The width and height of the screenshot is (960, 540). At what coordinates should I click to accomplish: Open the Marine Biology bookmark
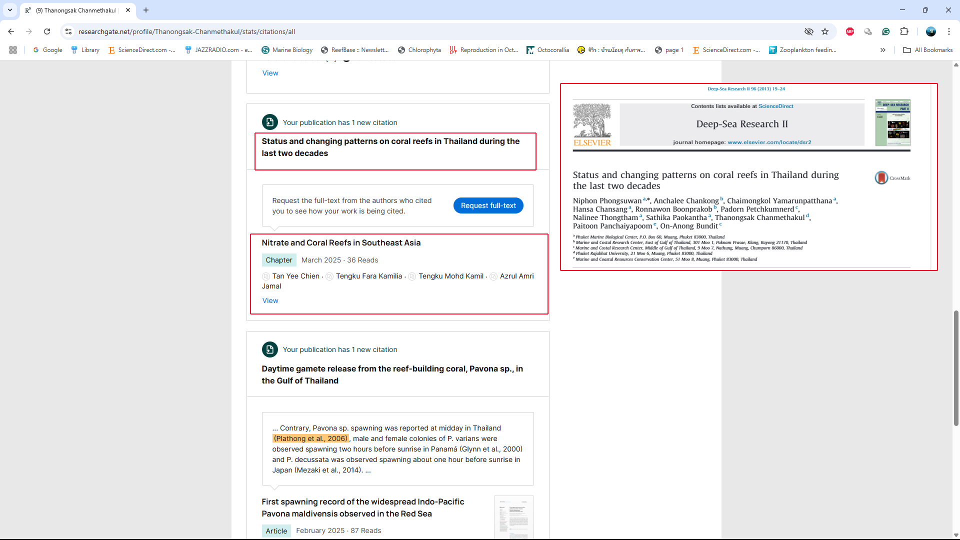click(x=287, y=50)
